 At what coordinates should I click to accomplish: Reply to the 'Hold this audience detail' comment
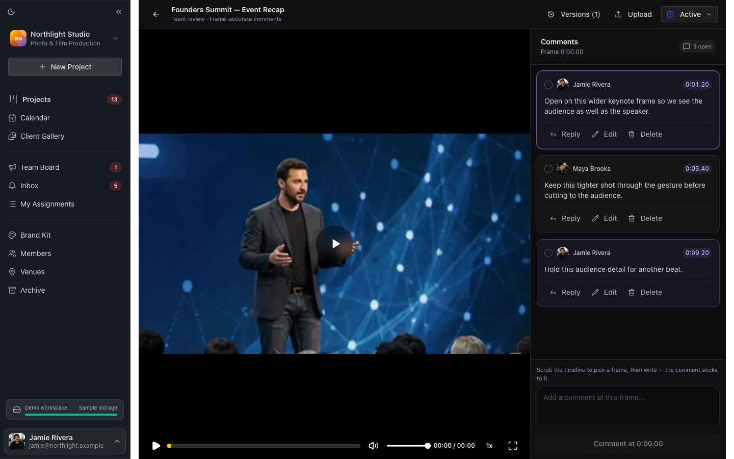[x=565, y=292]
